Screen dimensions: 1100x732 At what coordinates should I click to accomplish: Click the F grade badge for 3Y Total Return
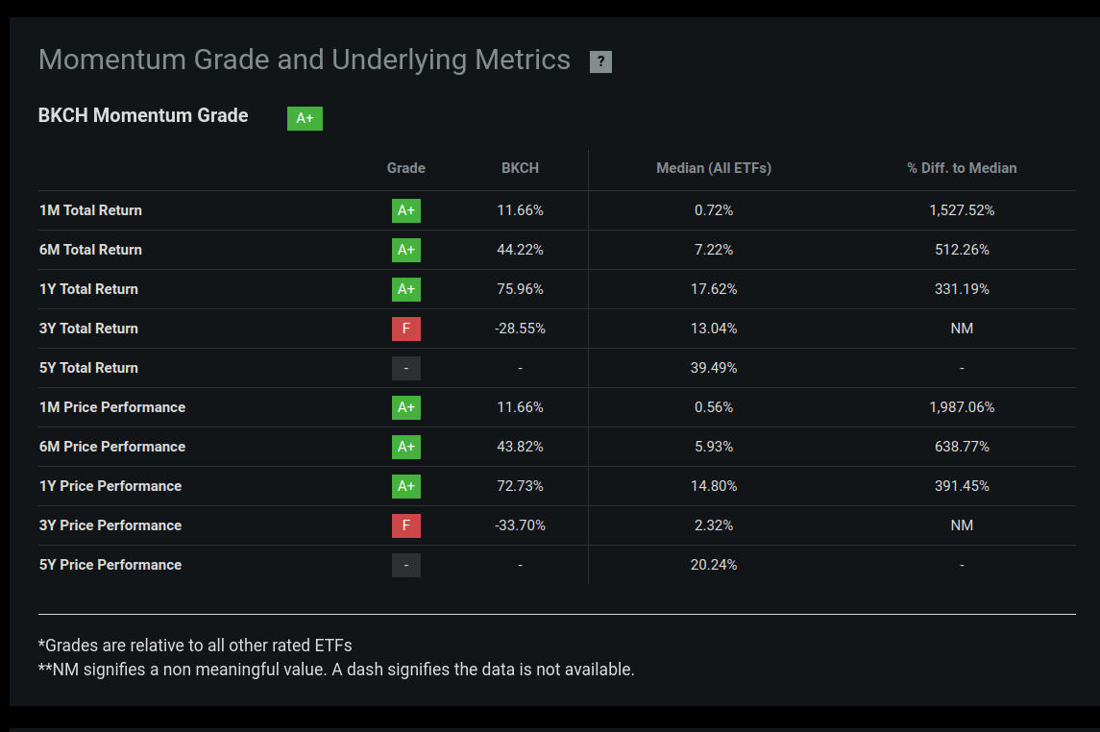click(405, 329)
